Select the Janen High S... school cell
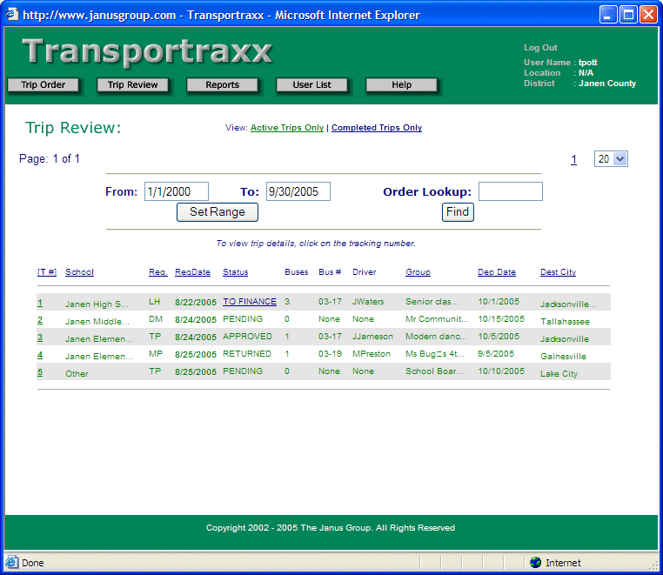Image resolution: width=663 pixels, height=575 pixels. click(x=97, y=304)
